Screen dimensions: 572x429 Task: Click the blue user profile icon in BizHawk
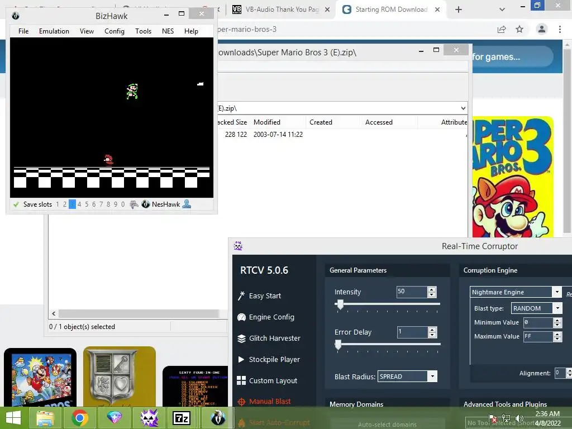(187, 204)
